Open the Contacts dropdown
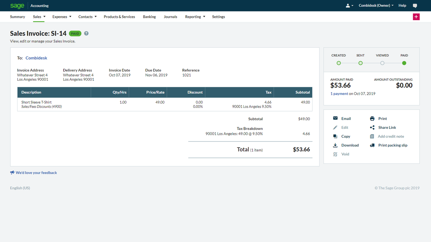This screenshot has width=431, height=242. [x=87, y=16]
